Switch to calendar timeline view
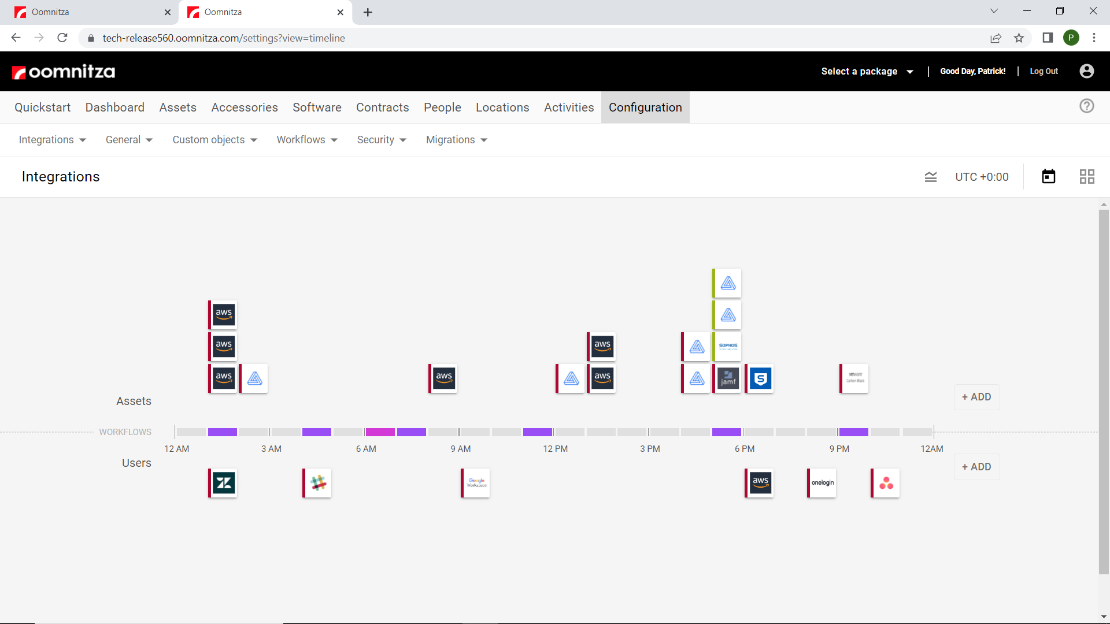 click(1048, 177)
